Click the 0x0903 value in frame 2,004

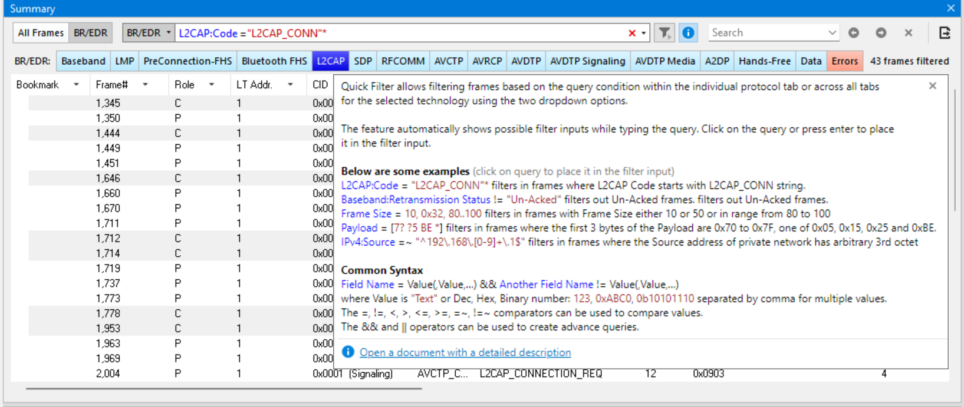tap(708, 373)
